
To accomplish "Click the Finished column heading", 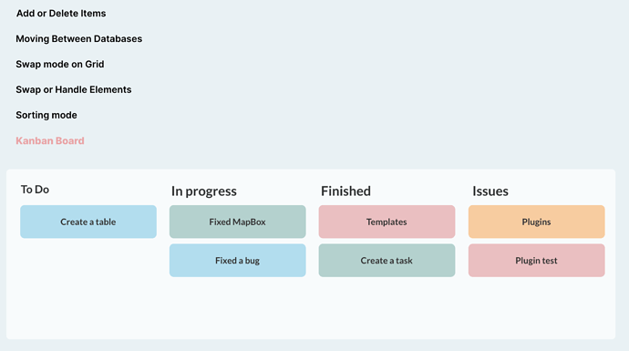I will 345,191.
